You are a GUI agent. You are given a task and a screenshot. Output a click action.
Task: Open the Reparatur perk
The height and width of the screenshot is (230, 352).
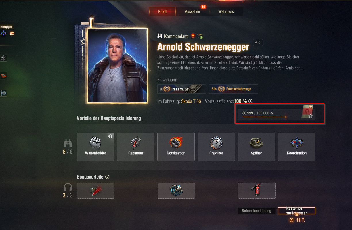[x=136, y=147]
